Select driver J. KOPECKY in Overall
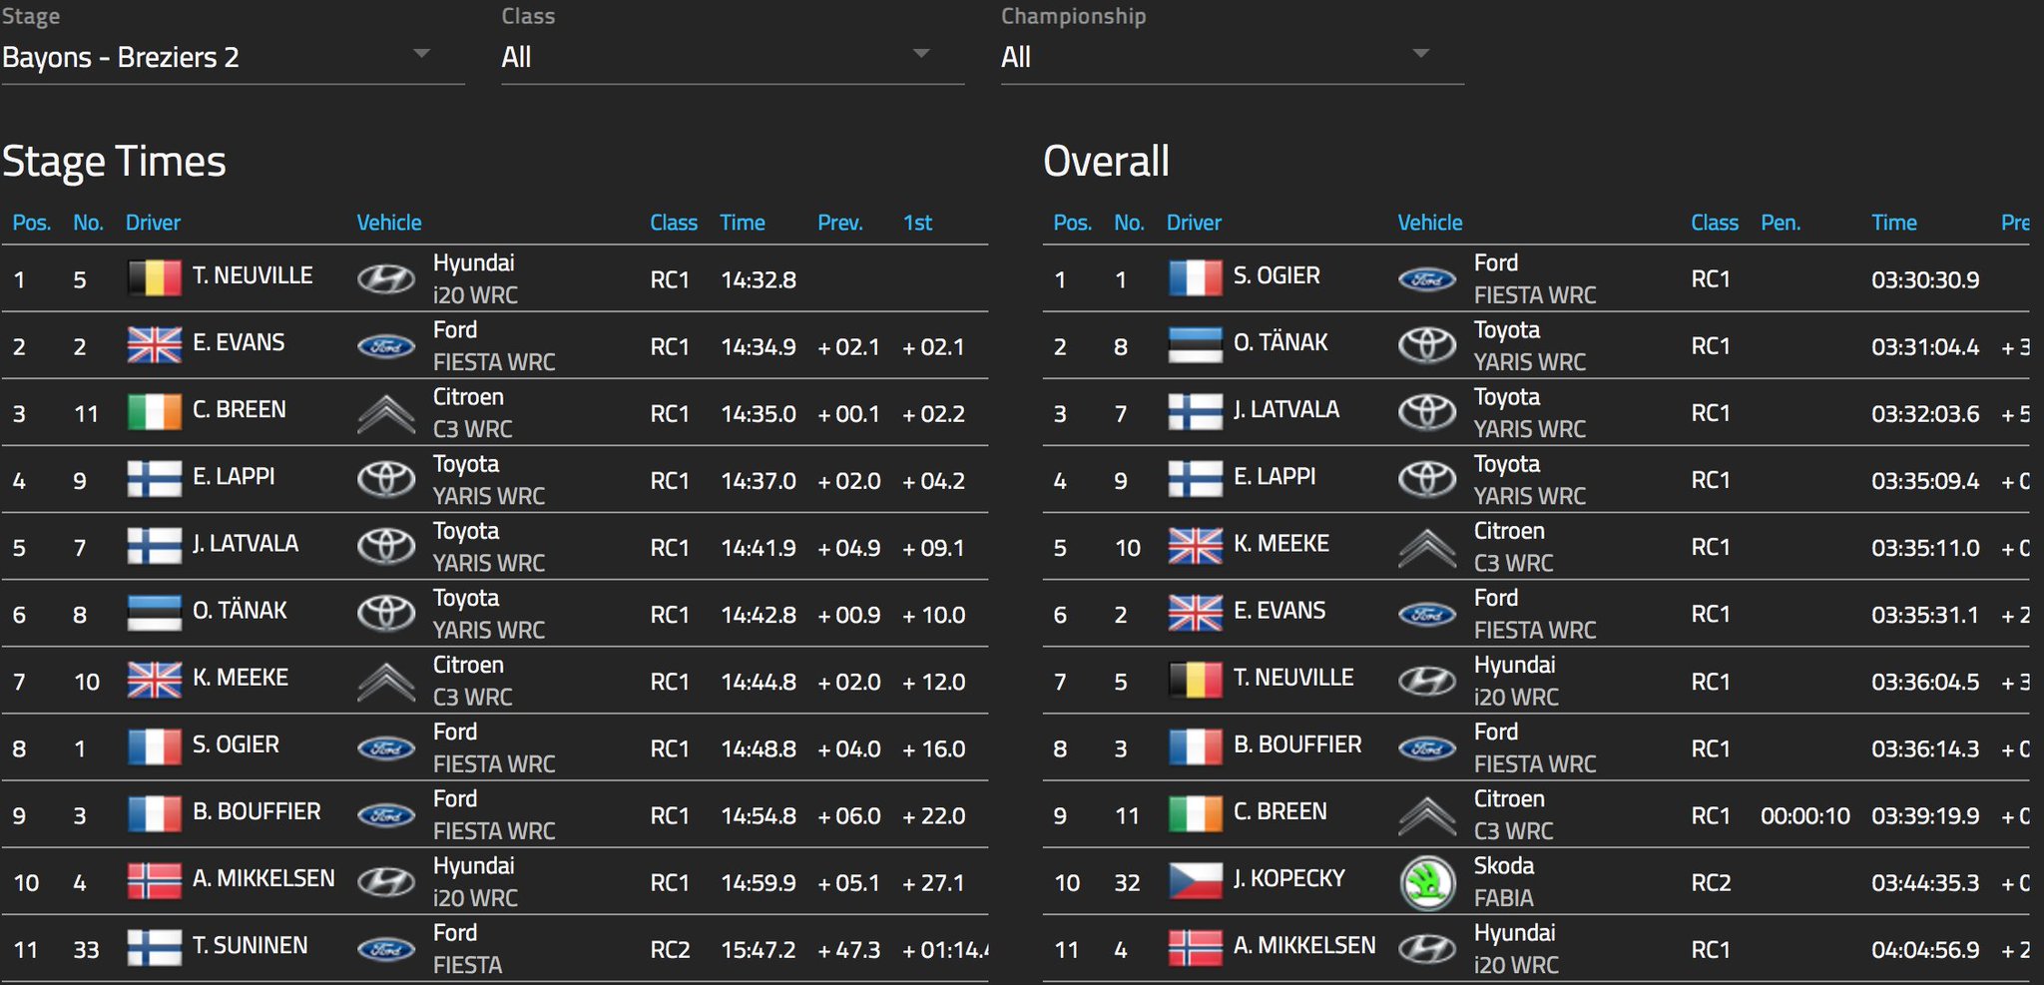Screen dimensions: 2044x985 (1289, 879)
